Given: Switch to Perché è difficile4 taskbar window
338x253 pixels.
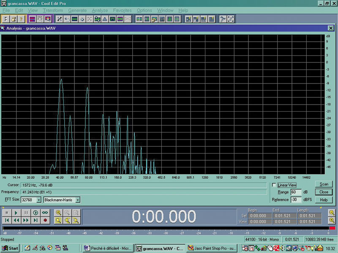Looking at the screenshot, I should [x=108, y=248].
